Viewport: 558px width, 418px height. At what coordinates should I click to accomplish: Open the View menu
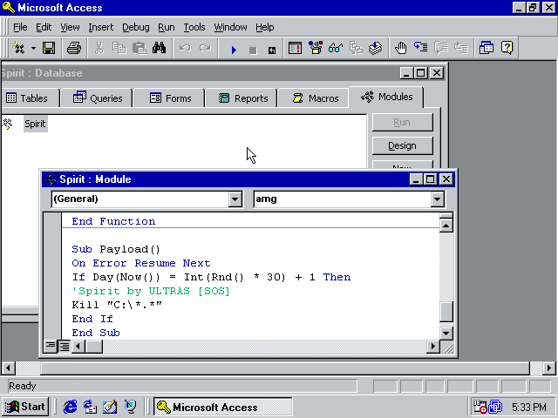click(70, 27)
